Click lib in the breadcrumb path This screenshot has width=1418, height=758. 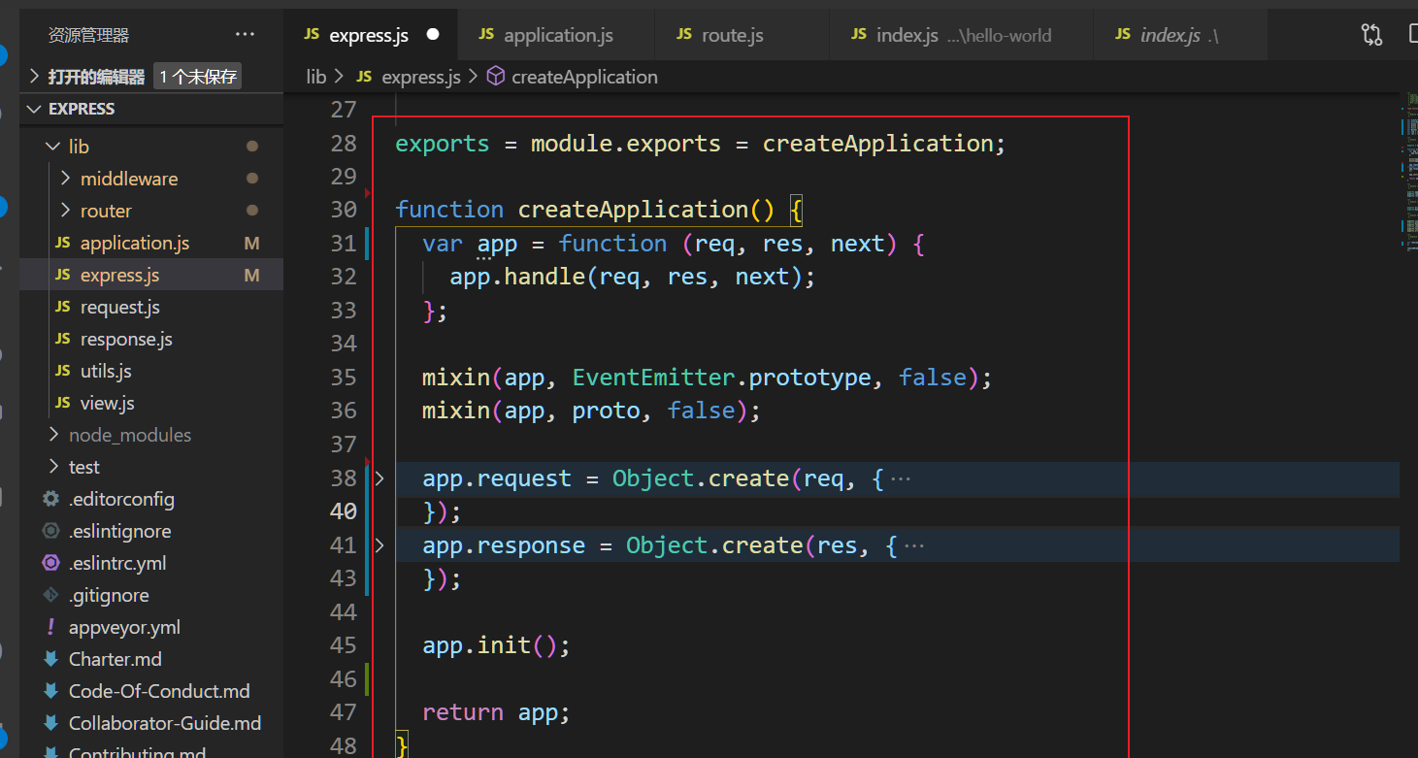pos(316,77)
